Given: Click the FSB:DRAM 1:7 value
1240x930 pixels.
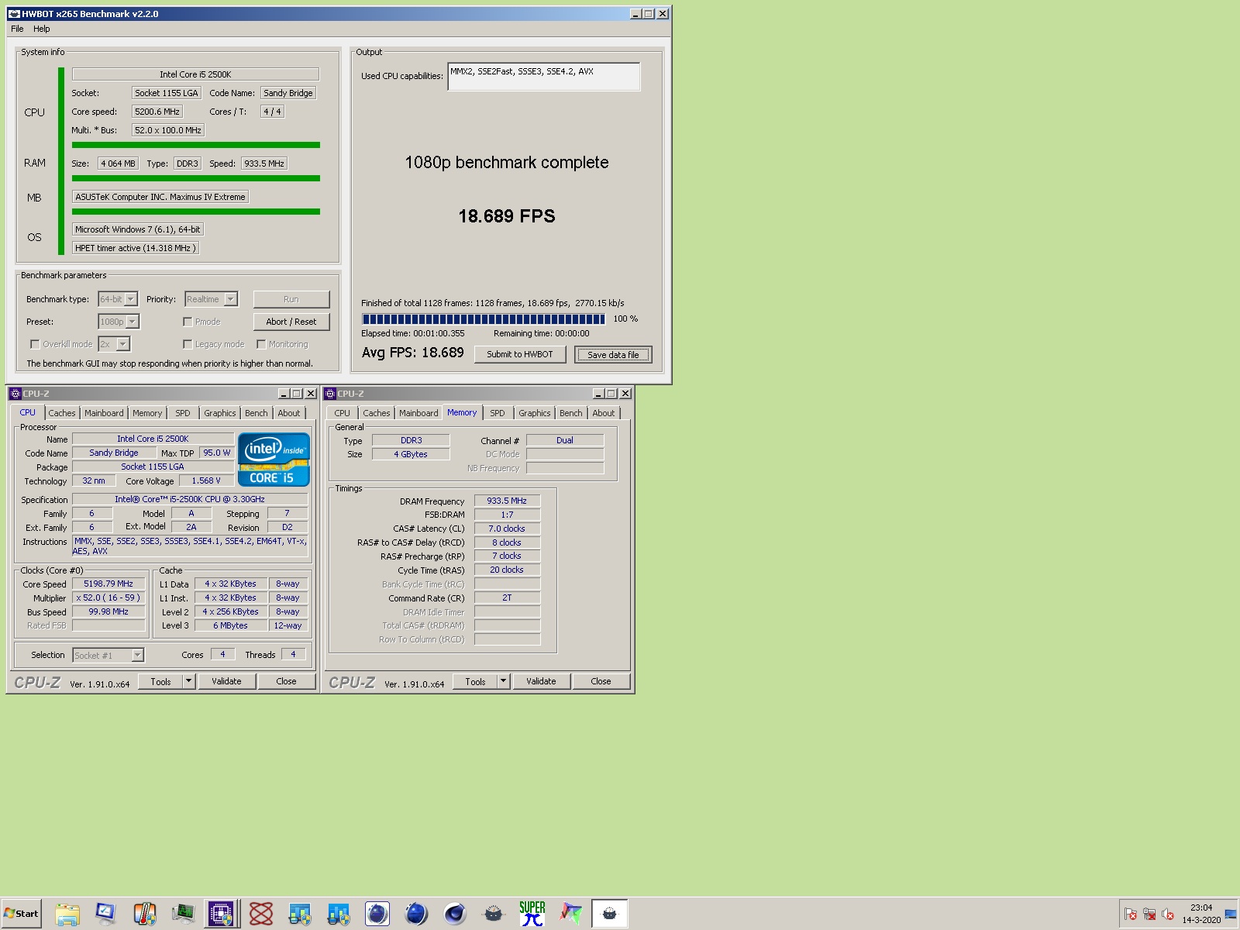Looking at the screenshot, I should pos(507,515).
